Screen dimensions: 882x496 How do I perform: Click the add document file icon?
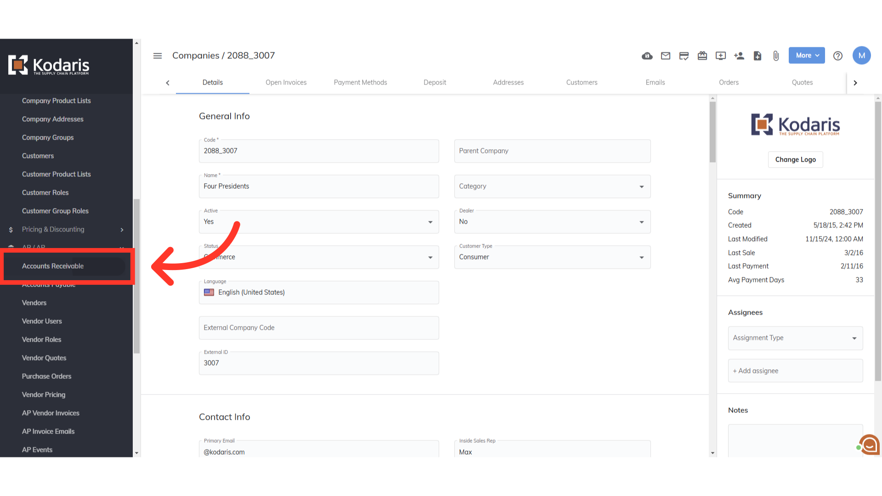(758, 56)
